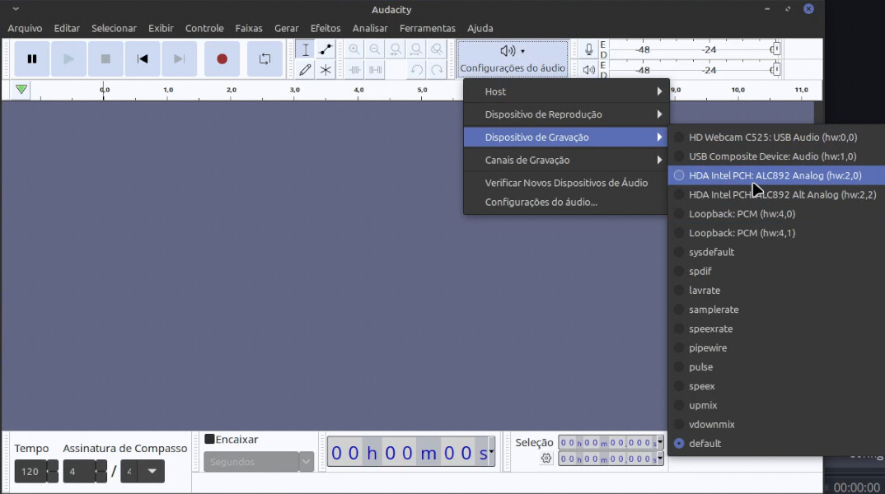Viewport: 885px width, 494px height.
Task: Open the Efeitos menu
Action: coord(325,28)
